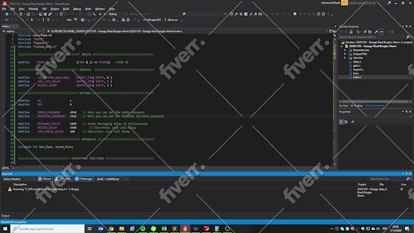Screen dimensions: 414x233
Task: Click the Solution Explorer Home icon
Action: click(351, 32)
